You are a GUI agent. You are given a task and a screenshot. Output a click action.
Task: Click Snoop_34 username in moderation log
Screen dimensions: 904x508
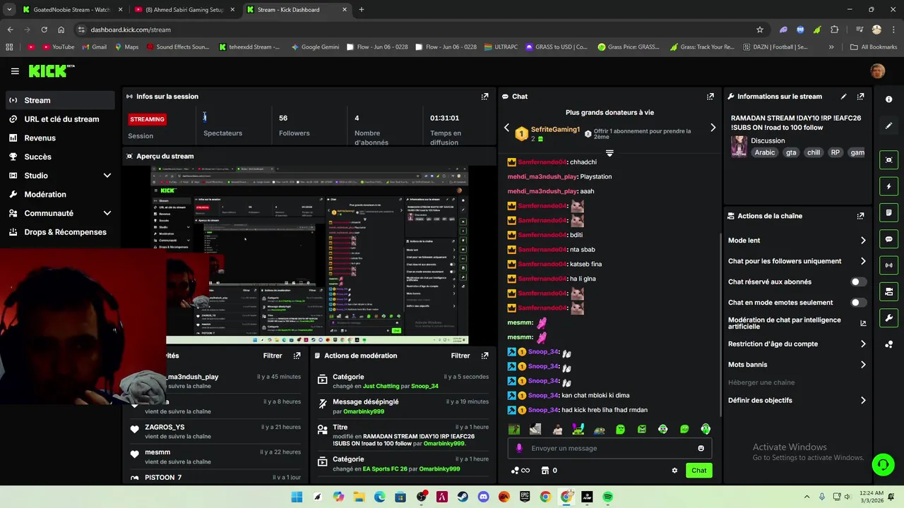point(424,387)
